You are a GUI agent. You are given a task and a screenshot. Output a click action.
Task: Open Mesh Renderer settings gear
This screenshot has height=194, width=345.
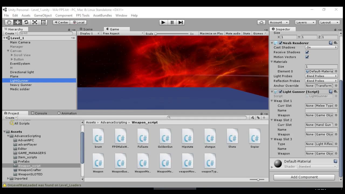click(336, 43)
